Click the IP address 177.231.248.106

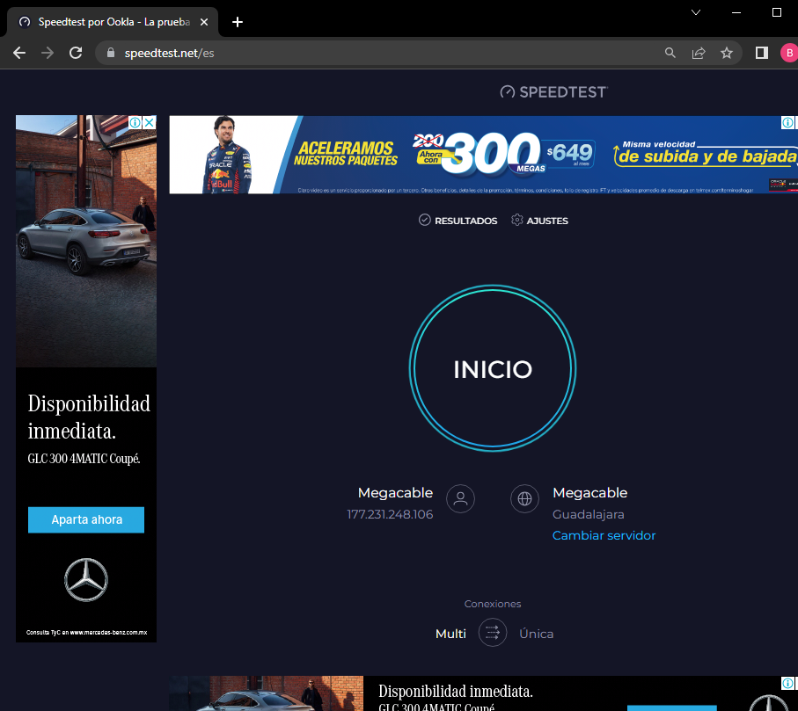[x=390, y=514]
